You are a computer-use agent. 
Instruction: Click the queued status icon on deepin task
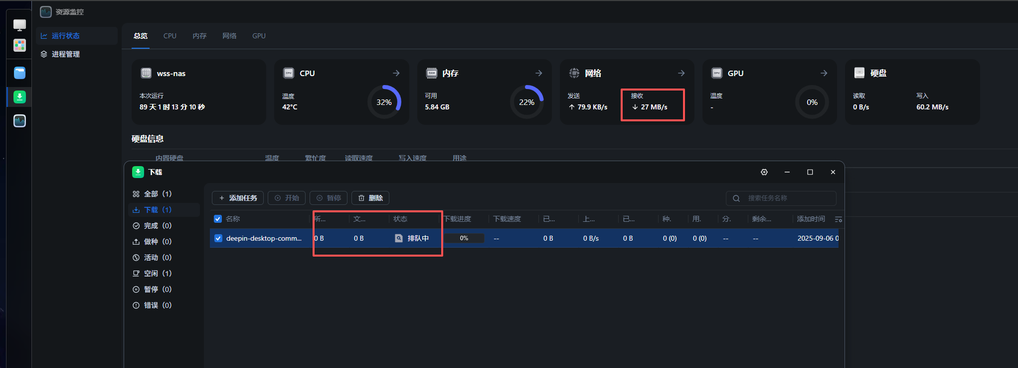pyautogui.click(x=399, y=238)
